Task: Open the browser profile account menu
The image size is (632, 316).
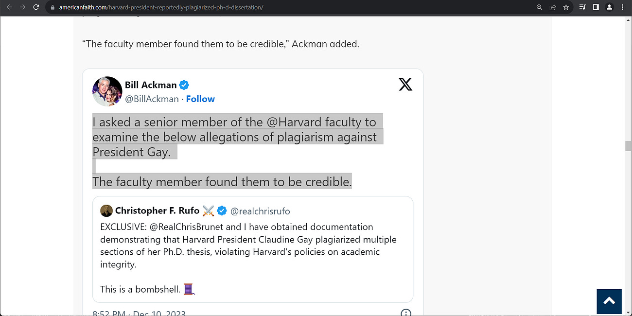Action: tap(609, 7)
